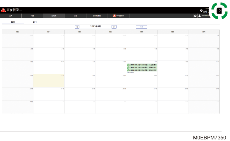Image resolution: width=230 pixels, height=141 pixels.
Task: Open the DFE console red icon tab
Action: pos(118,16)
